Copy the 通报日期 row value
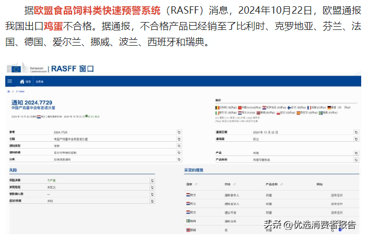The height and width of the screenshot is (241, 377). [x=356, y=132]
